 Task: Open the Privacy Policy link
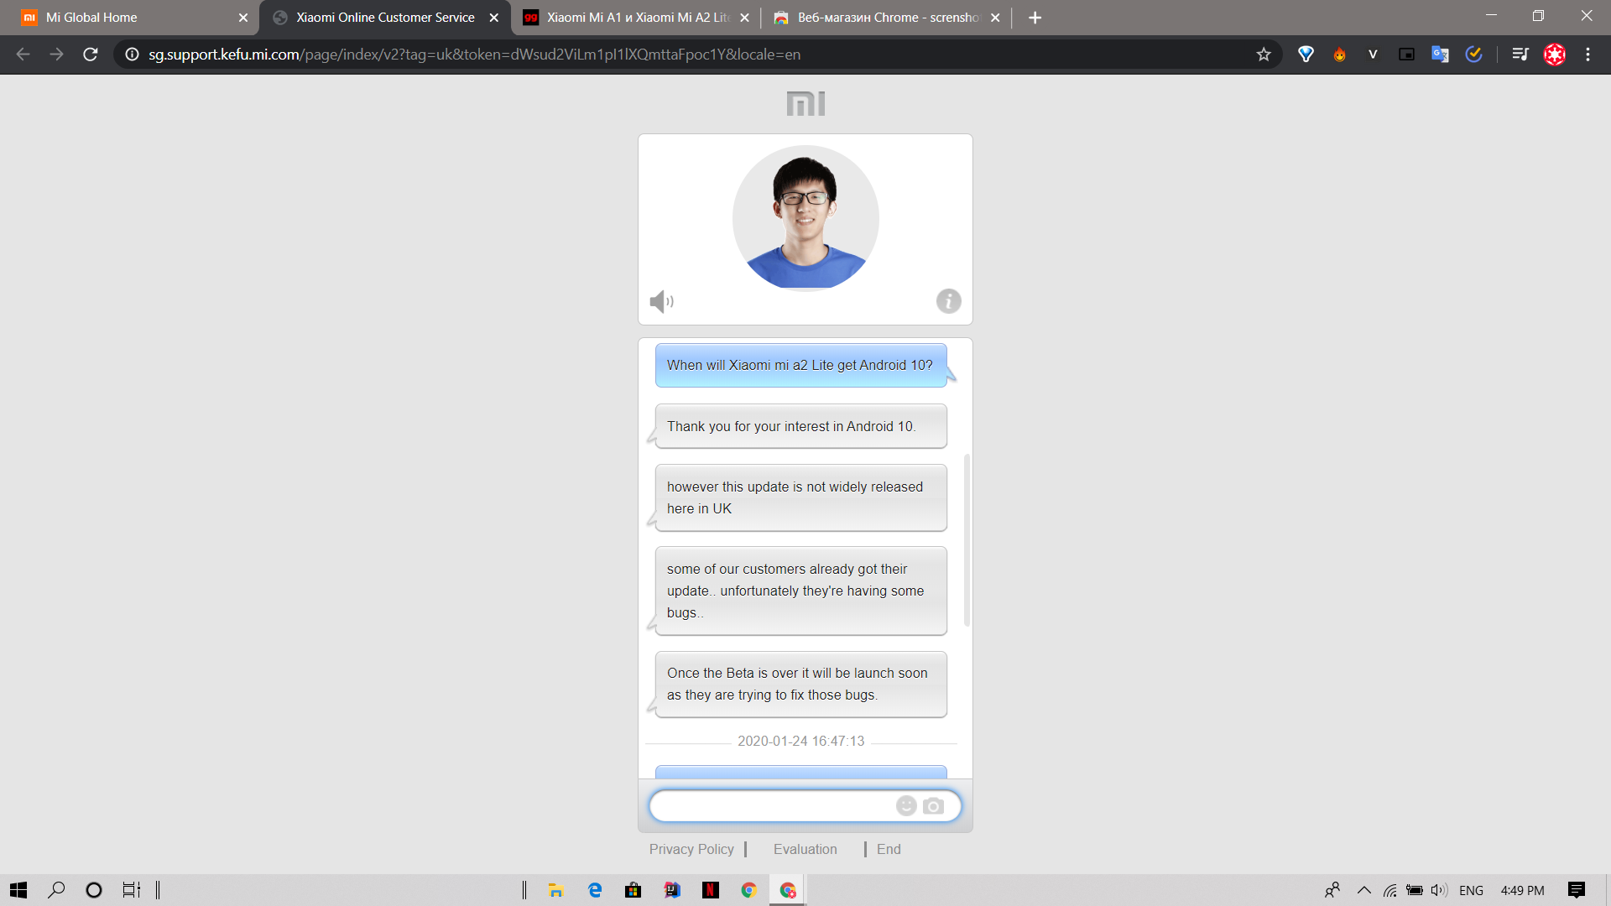pyautogui.click(x=691, y=849)
